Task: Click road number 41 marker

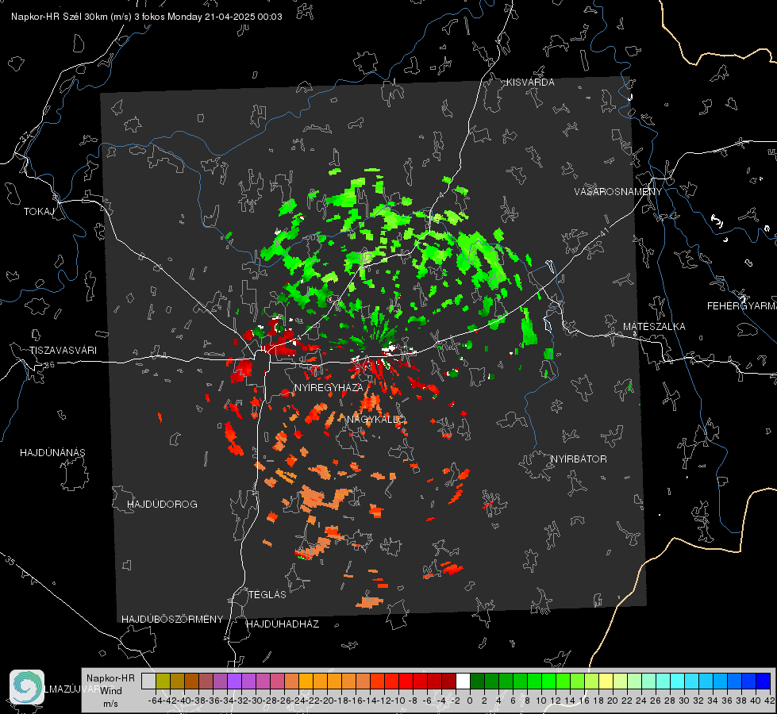Action: (604, 231)
